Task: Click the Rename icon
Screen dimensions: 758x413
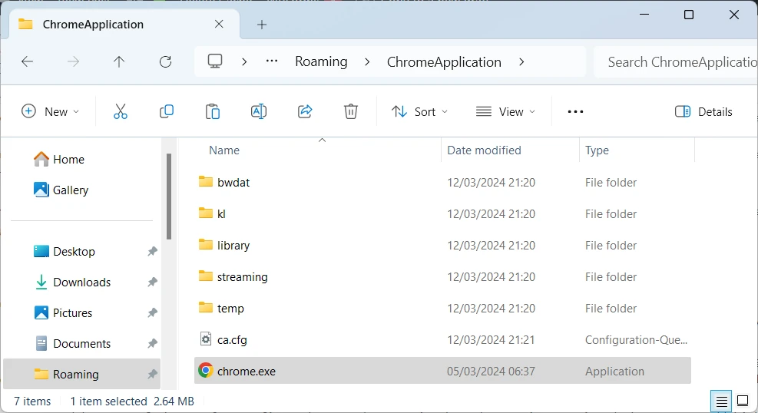Action: (259, 111)
